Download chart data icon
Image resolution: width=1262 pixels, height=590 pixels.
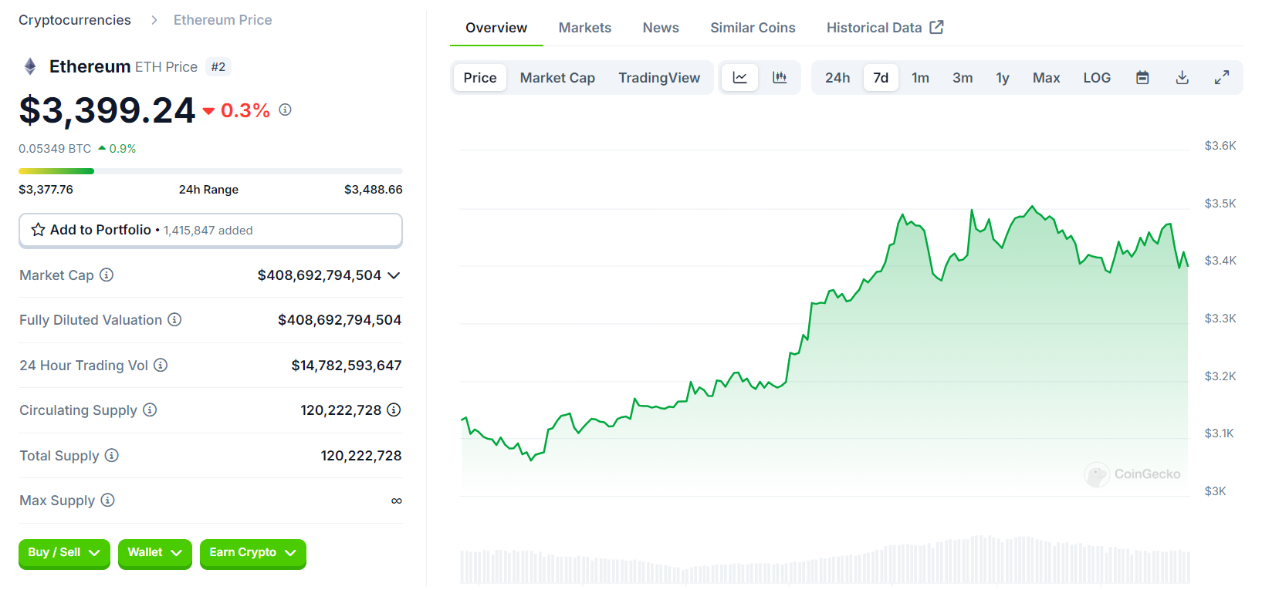1182,77
